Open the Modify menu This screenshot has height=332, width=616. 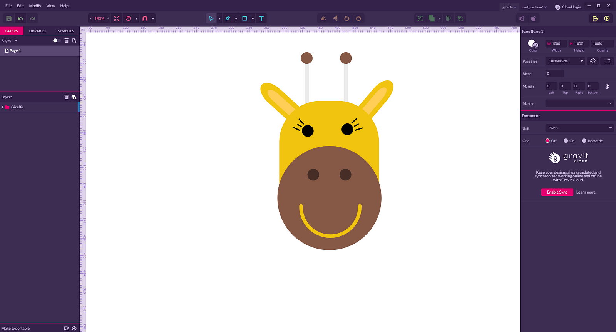35,6
